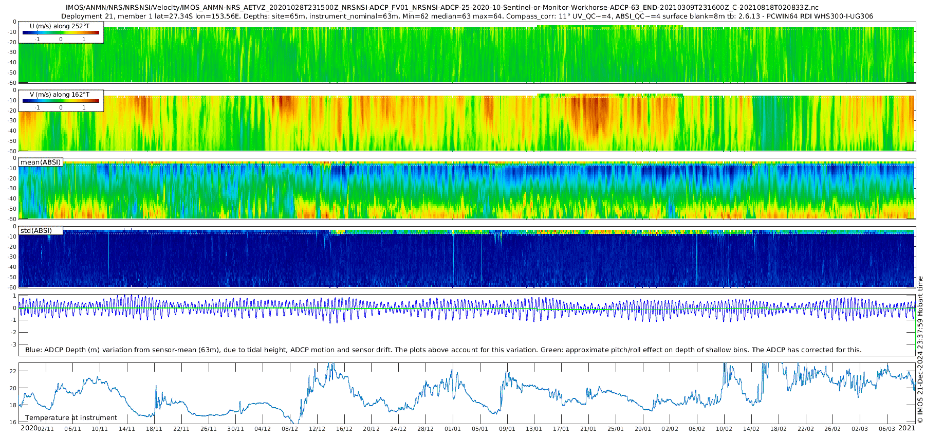Screen dimensions: 925x437
Task: Click the U velocity colorbar legend
Action: click(x=61, y=32)
